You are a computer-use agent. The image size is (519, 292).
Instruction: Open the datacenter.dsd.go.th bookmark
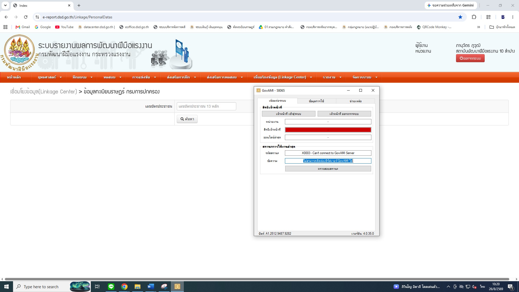[x=96, y=27]
